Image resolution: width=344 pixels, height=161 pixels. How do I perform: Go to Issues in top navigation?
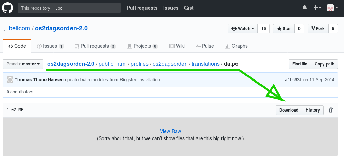tap(171, 8)
